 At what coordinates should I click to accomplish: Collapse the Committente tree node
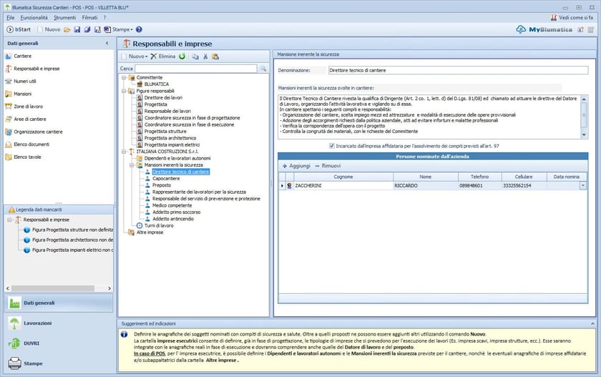[x=123, y=77]
